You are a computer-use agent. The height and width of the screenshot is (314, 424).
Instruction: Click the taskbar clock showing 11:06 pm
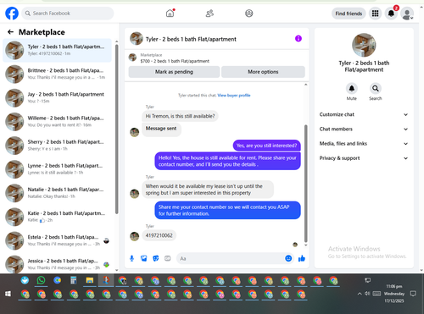pyautogui.click(x=394, y=294)
